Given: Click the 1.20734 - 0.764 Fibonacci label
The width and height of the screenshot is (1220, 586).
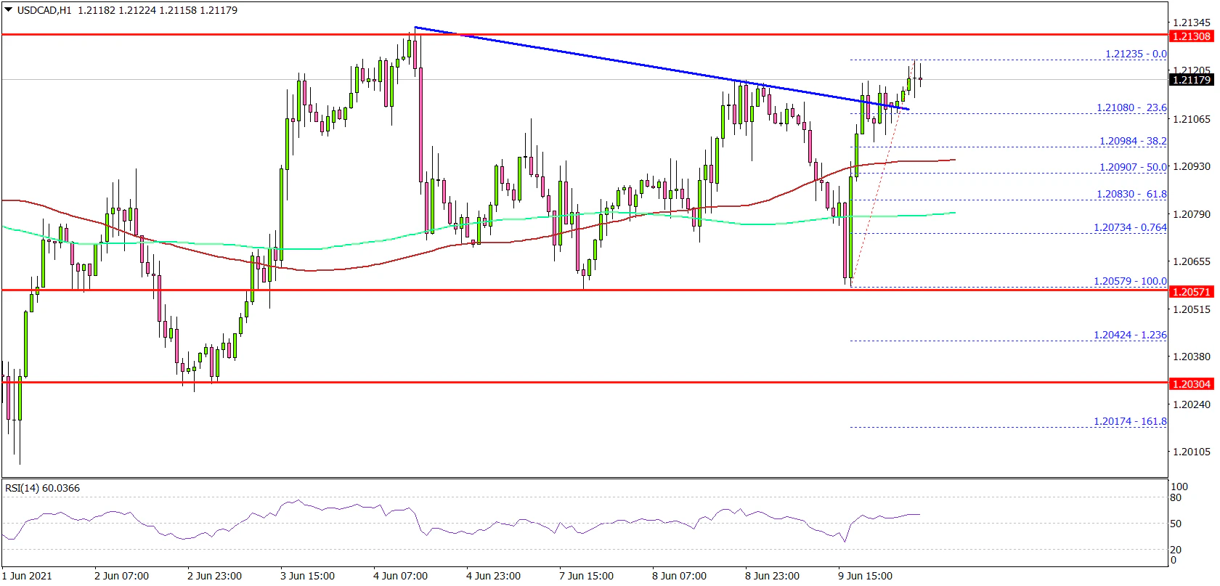Looking at the screenshot, I should coord(1130,227).
